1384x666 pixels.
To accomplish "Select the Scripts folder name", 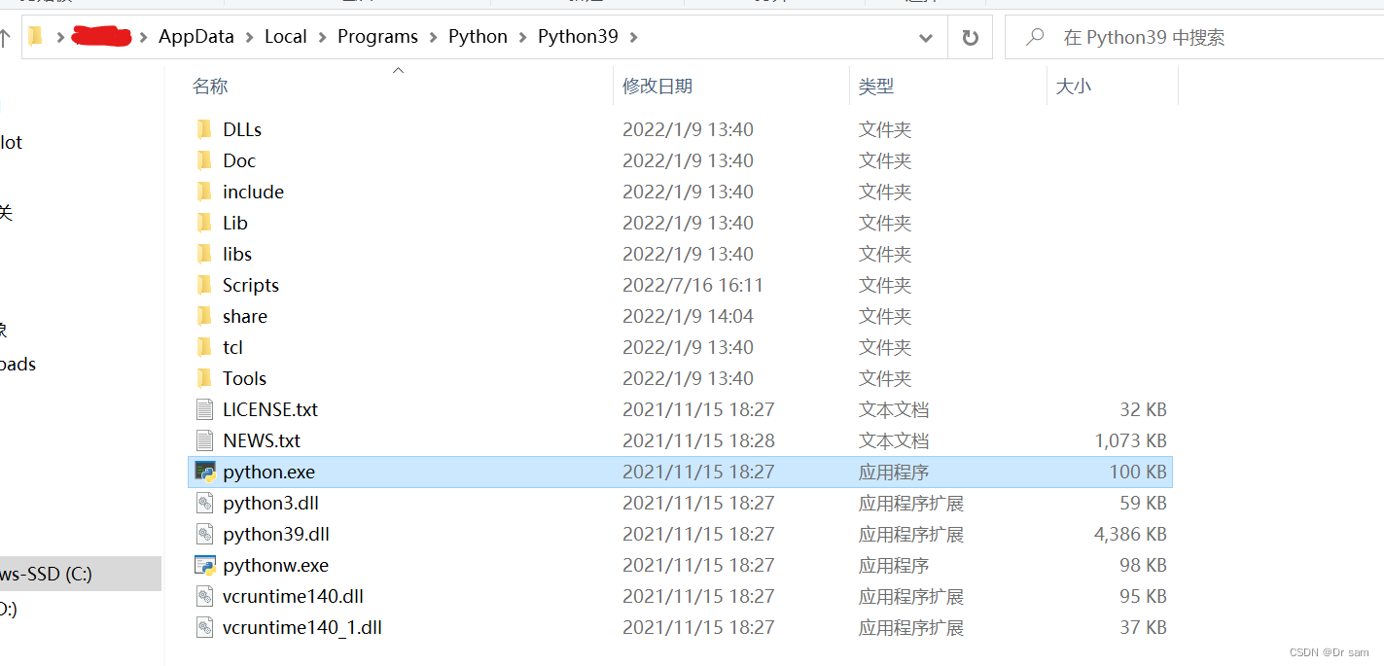I will (x=251, y=285).
